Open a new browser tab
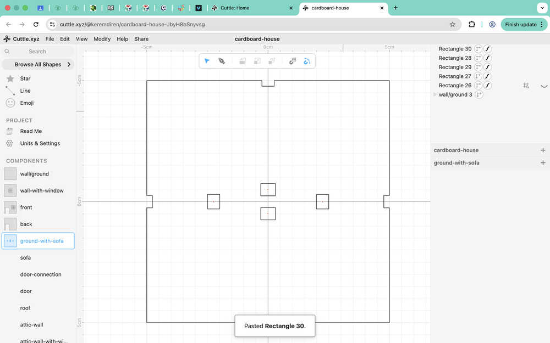550x343 pixels. 395,8
